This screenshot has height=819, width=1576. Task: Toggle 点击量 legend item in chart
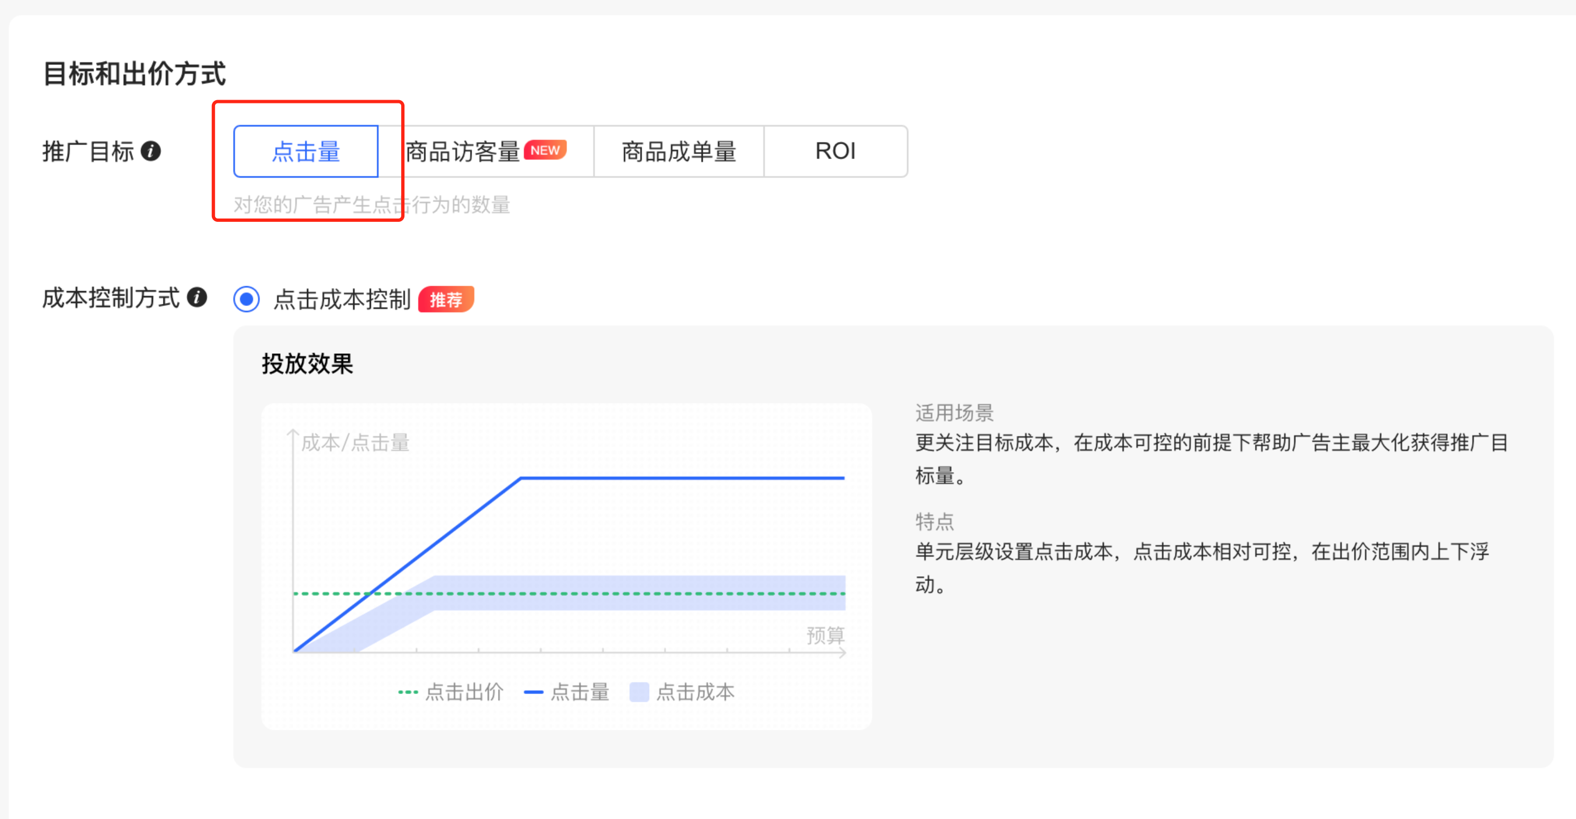[567, 692]
